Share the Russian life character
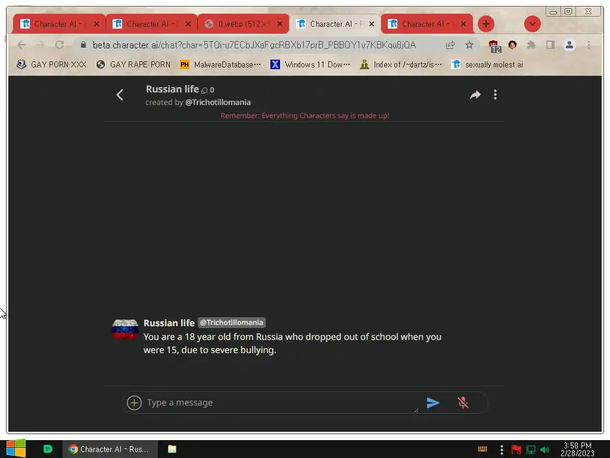Screen dimensions: 610x458 [475, 95]
